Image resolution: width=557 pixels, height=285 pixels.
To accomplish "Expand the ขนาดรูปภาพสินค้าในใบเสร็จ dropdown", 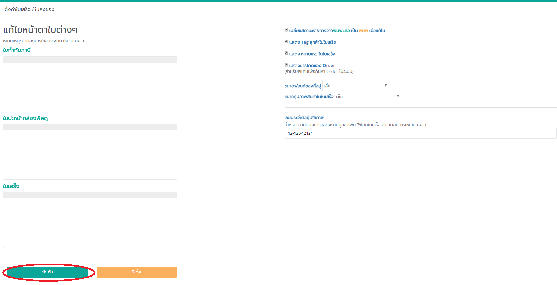I will click(x=368, y=96).
